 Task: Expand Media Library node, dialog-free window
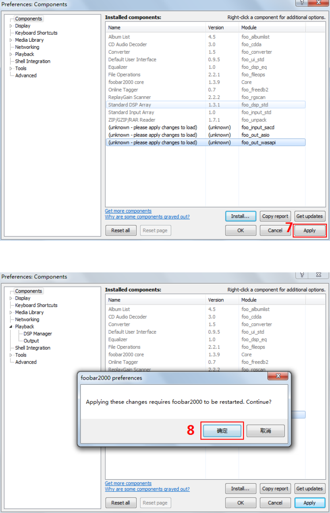11,40
